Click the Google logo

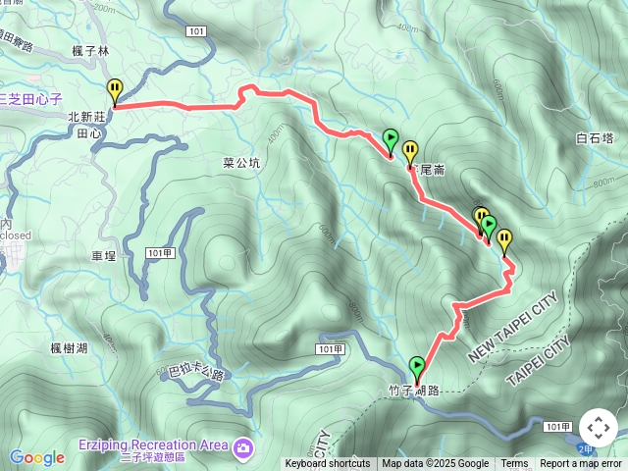pyautogui.click(x=37, y=457)
